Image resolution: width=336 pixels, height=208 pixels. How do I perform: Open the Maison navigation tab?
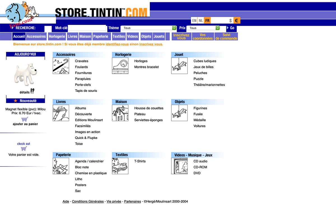[85, 36]
